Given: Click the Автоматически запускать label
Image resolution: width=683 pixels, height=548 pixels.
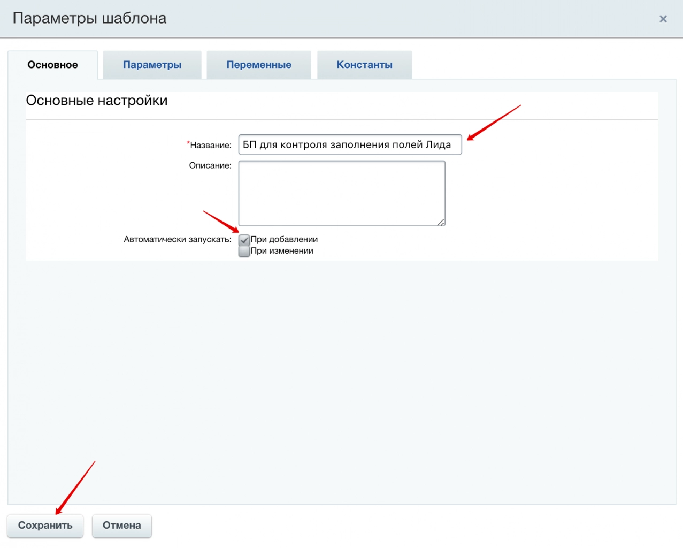Looking at the screenshot, I should (x=177, y=239).
